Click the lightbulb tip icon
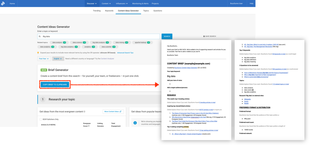Screen dimensions: 312x145 [38, 53]
